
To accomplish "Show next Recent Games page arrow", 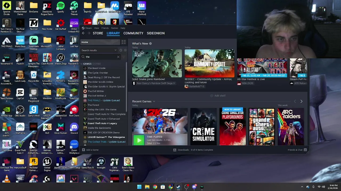I will click(301, 101).
